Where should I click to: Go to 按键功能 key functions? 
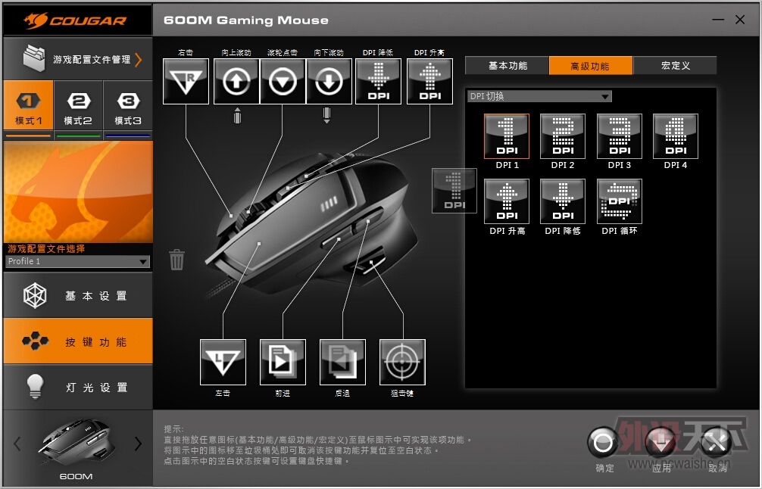point(78,341)
